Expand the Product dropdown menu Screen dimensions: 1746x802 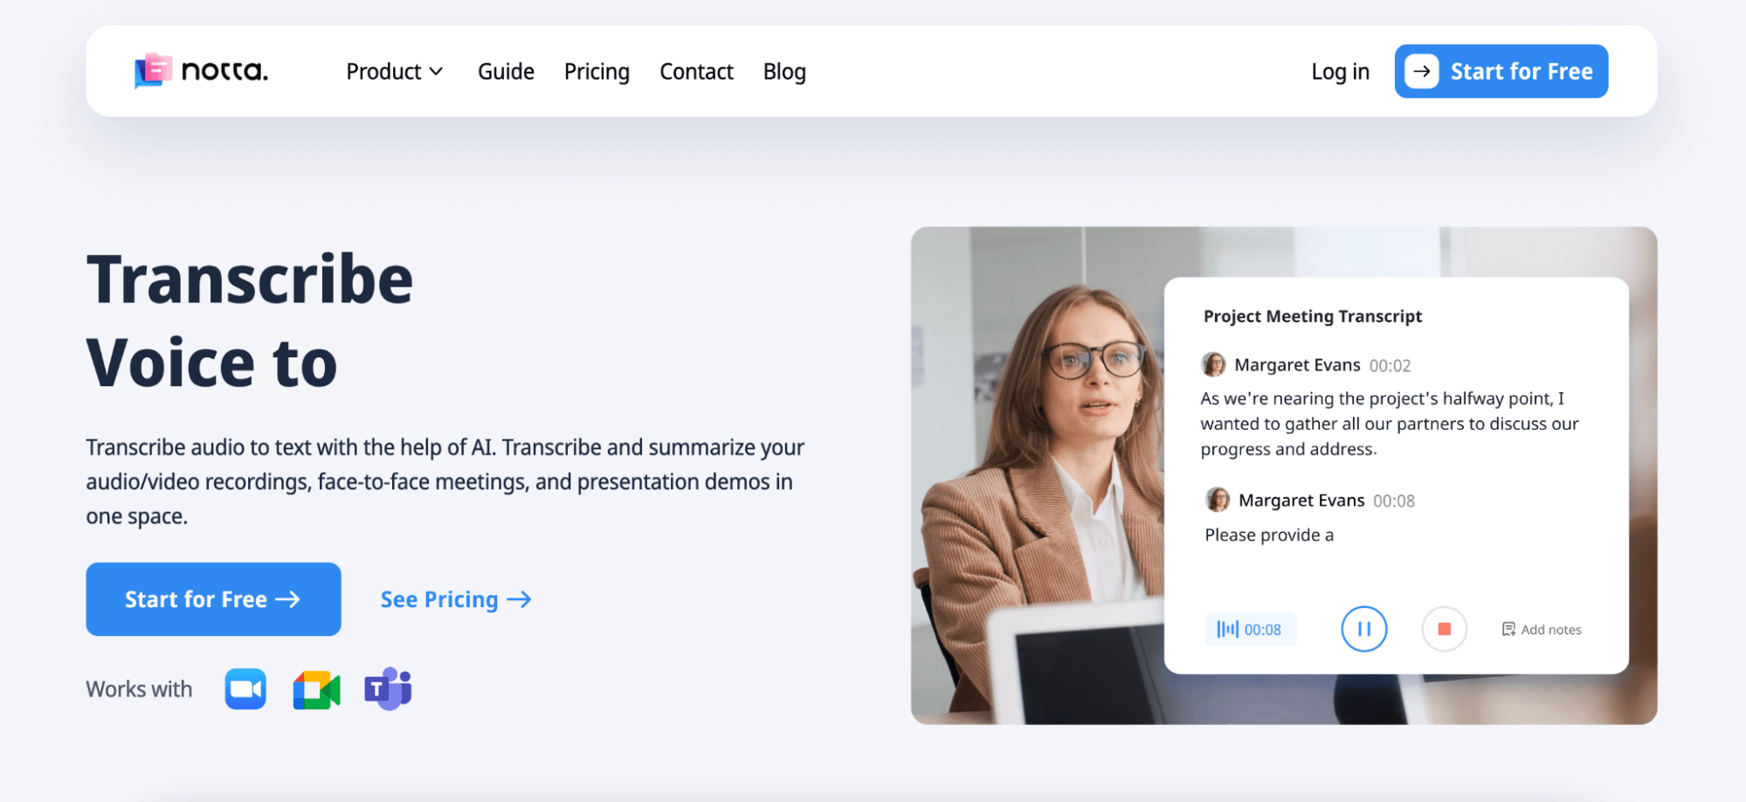click(x=383, y=72)
